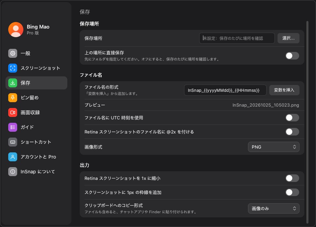Enable Retina スクリーンショットを 1x に縮小

pos(292,178)
